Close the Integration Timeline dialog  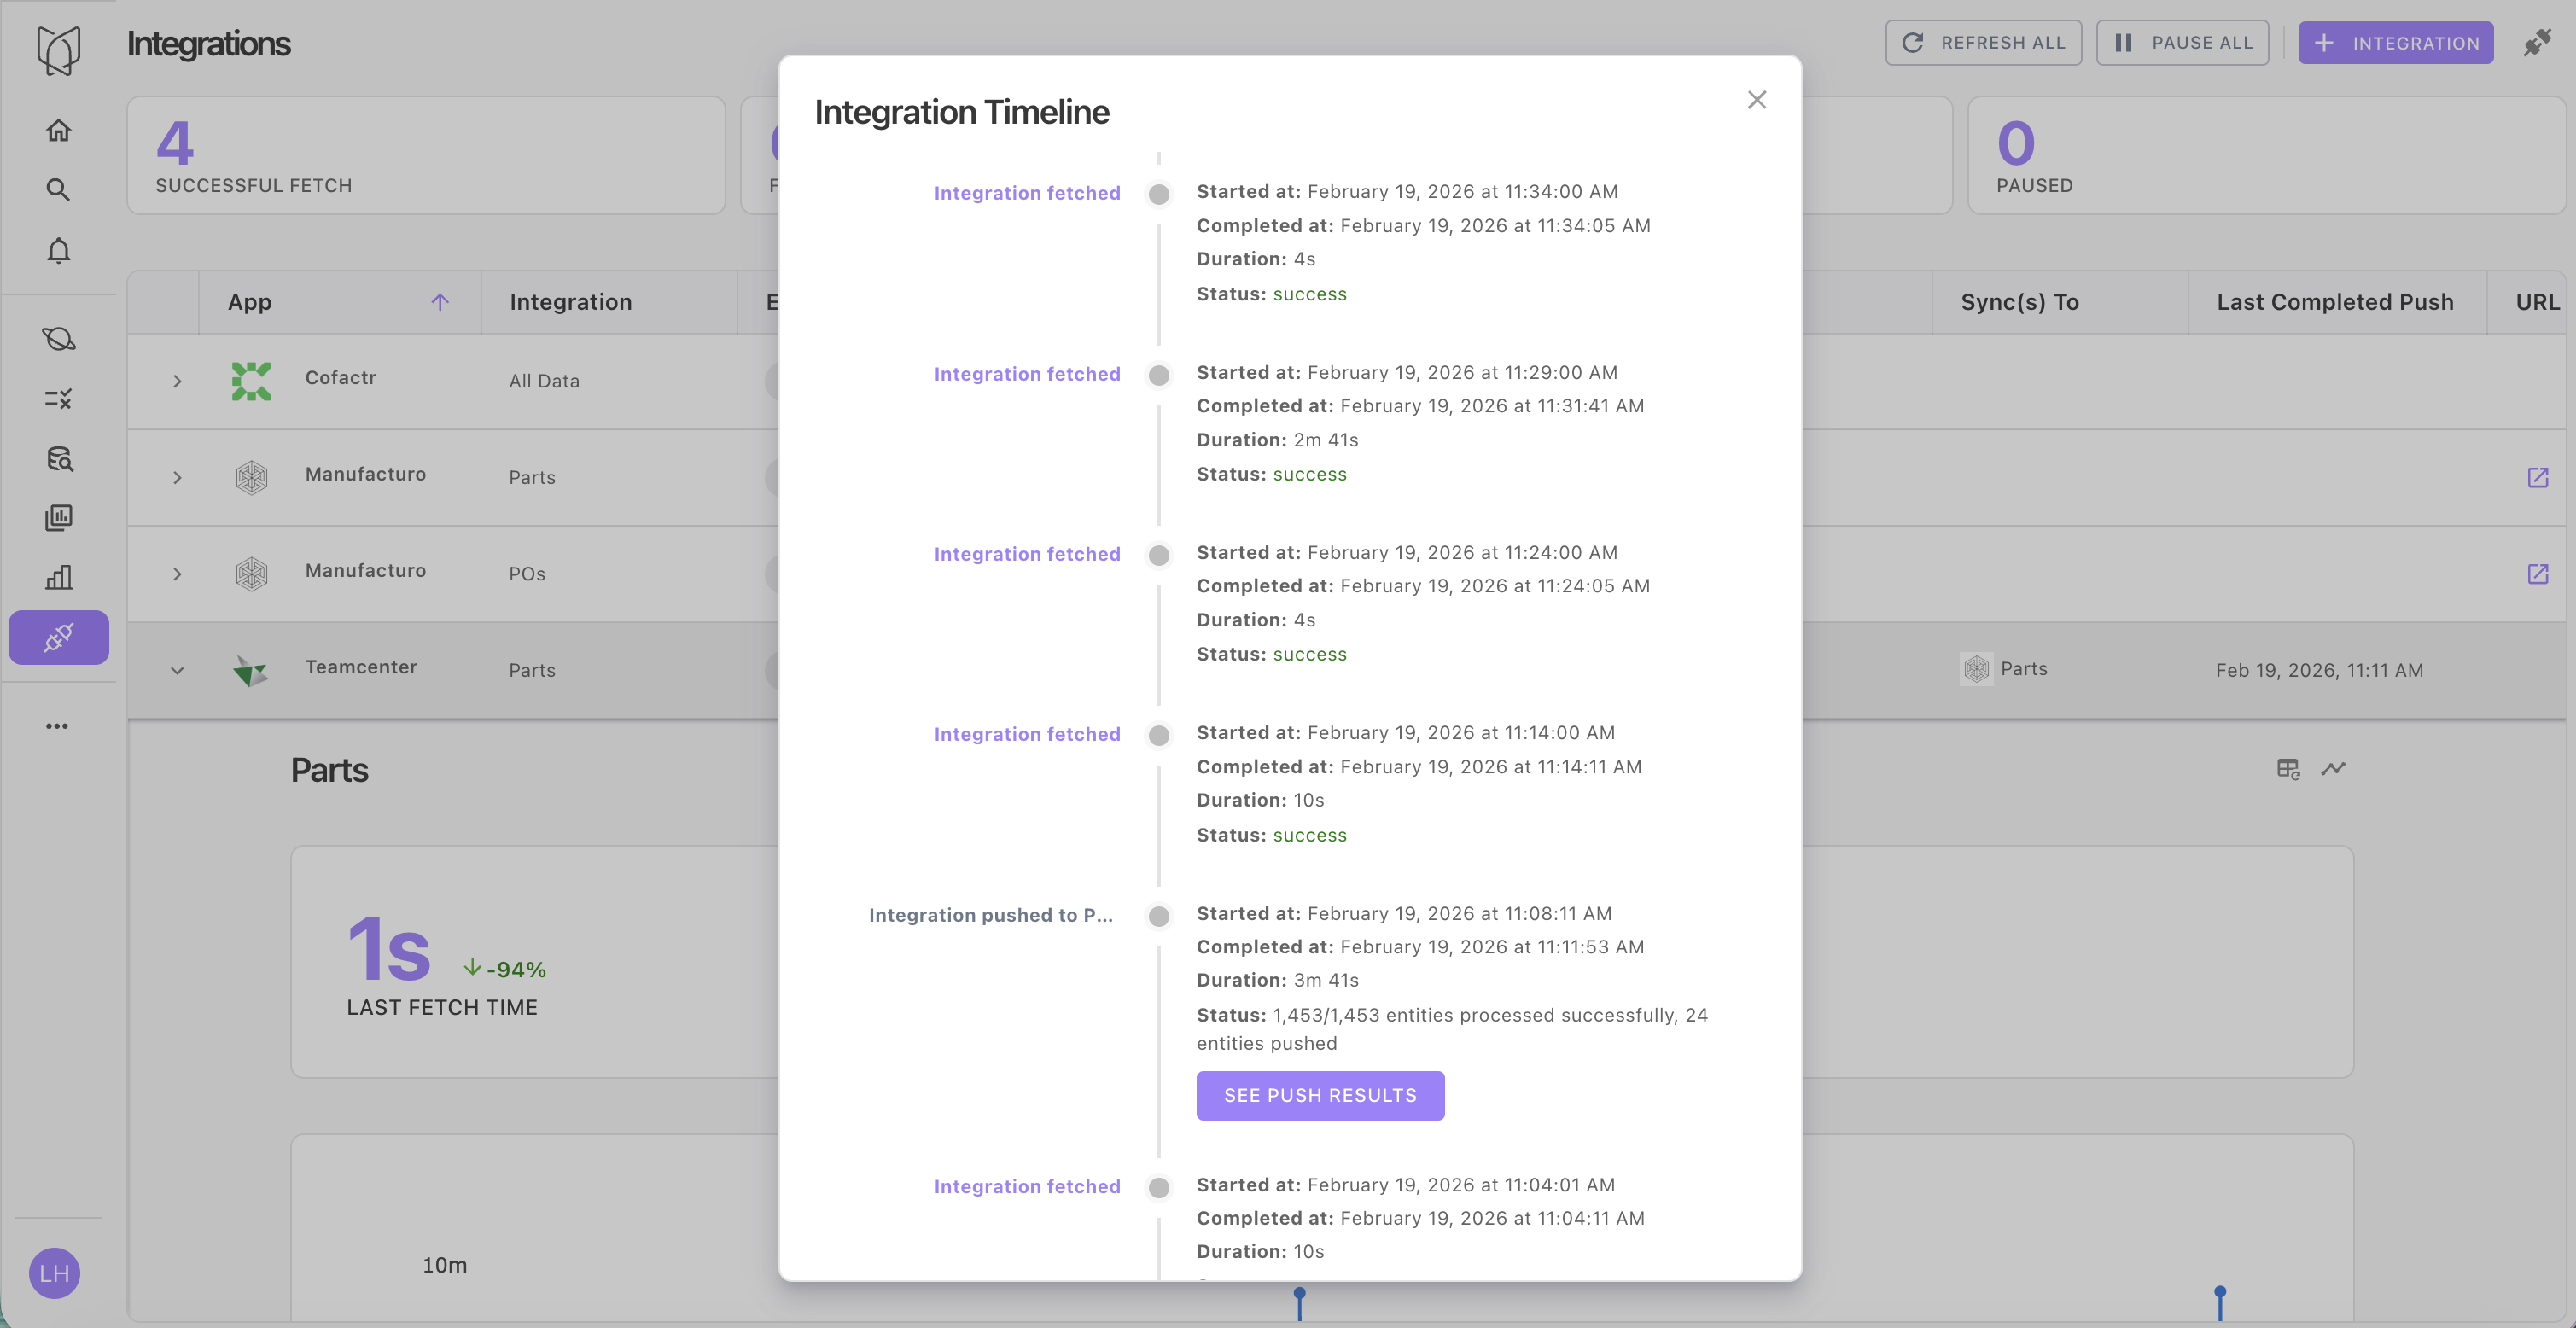[1756, 100]
